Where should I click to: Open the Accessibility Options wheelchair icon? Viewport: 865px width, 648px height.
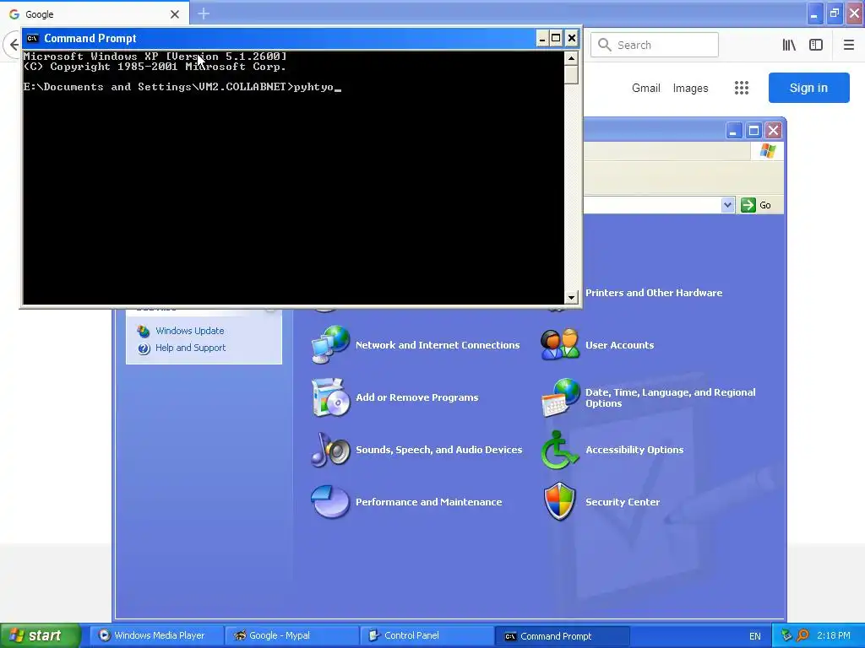(560, 450)
